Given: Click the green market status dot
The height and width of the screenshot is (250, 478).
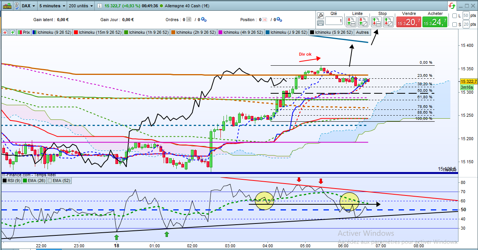Looking at the screenshot, I should tap(161, 6).
